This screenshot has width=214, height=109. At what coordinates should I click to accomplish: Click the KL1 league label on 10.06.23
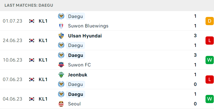[x=43, y=60]
